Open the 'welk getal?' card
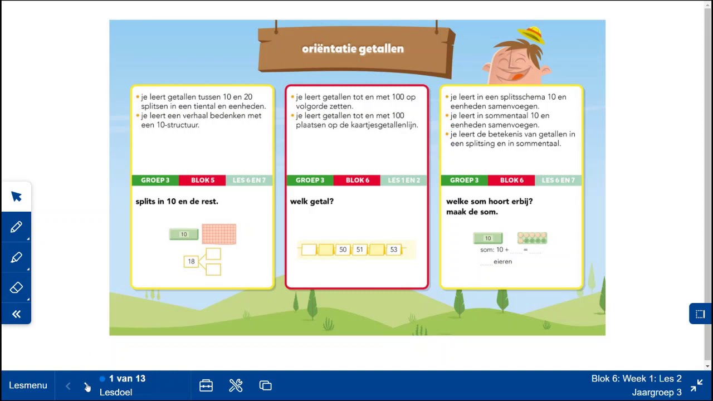The width and height of the screenshot is (713, 401). coord(356,187)
